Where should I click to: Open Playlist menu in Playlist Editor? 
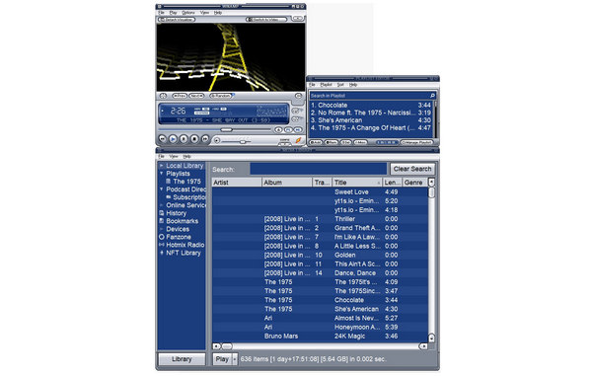pyautogui.click(x=326, y=85)
